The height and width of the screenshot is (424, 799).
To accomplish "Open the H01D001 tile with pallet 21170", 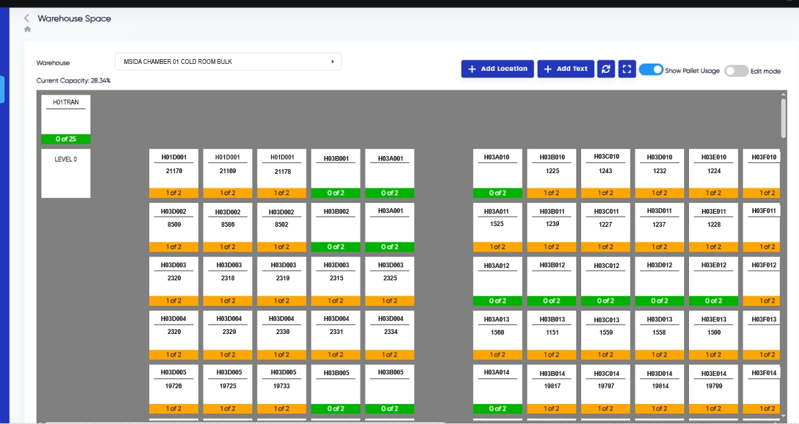I will [x=174, y=169].
